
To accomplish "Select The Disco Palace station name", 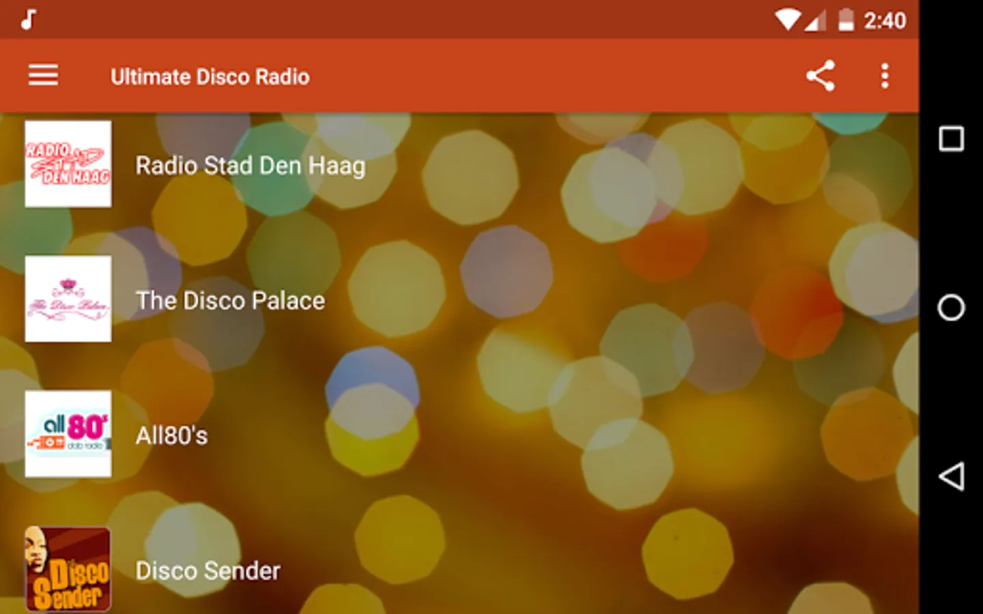I will point(231,301).
